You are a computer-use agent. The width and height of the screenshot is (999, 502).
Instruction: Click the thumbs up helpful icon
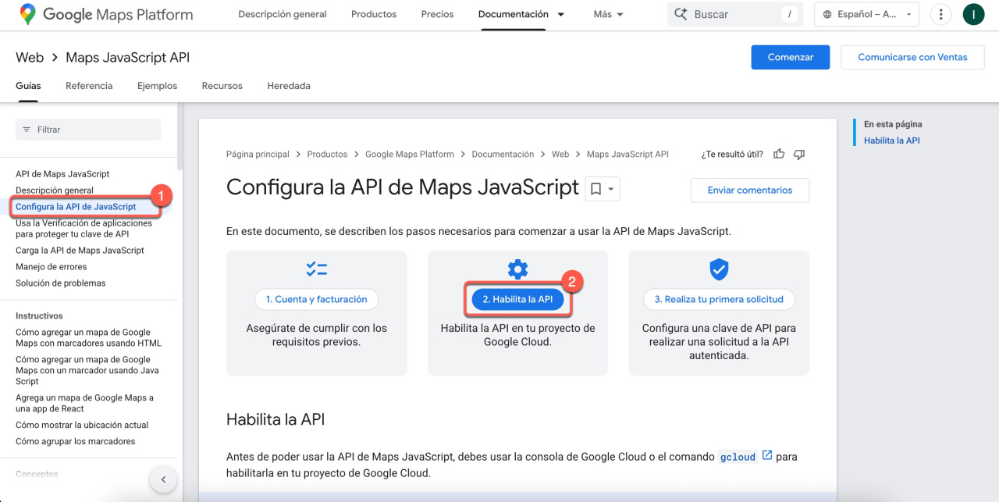(779, 155)
